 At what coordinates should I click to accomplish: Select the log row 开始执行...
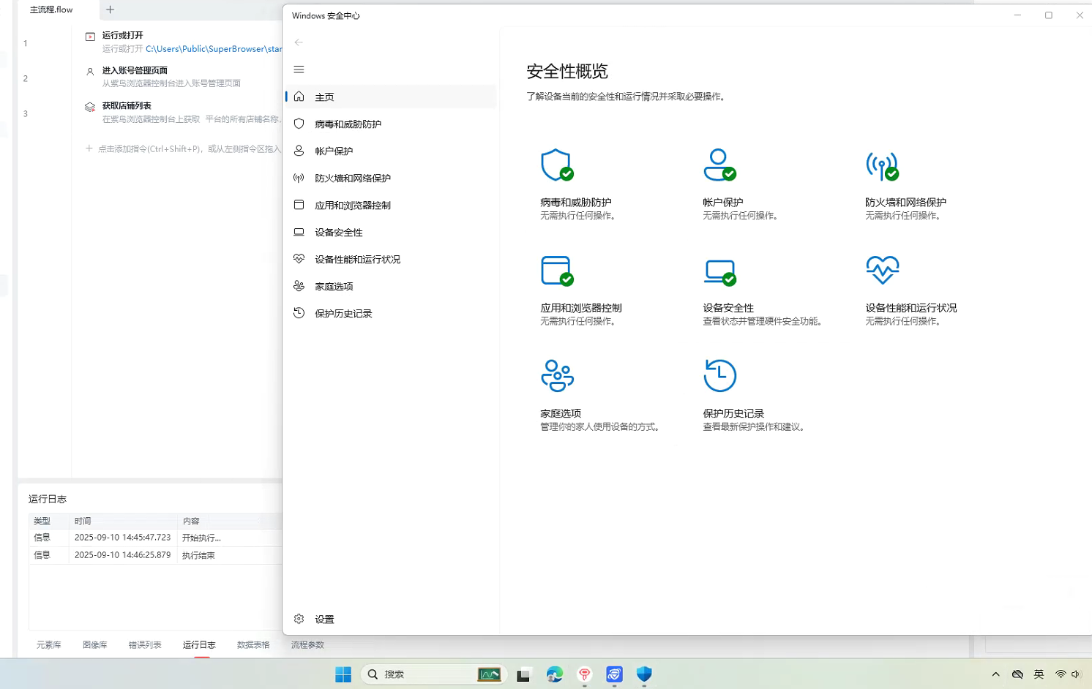coord(156,538)
